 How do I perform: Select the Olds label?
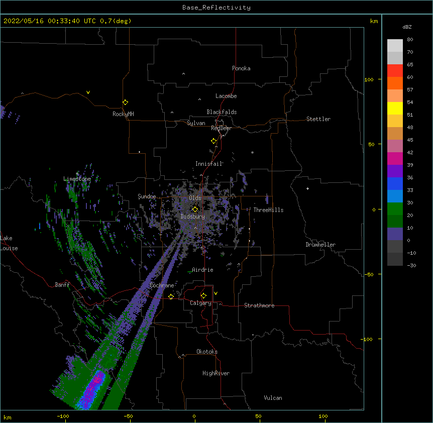coord(195,198)
